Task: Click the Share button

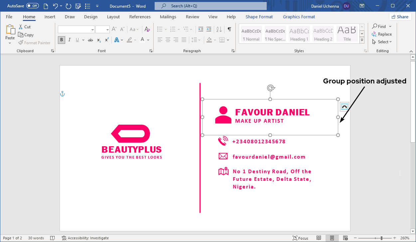Action: click(x=400, y=16)
